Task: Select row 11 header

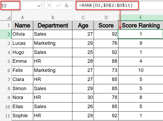Action: click(x=6, y=116)
